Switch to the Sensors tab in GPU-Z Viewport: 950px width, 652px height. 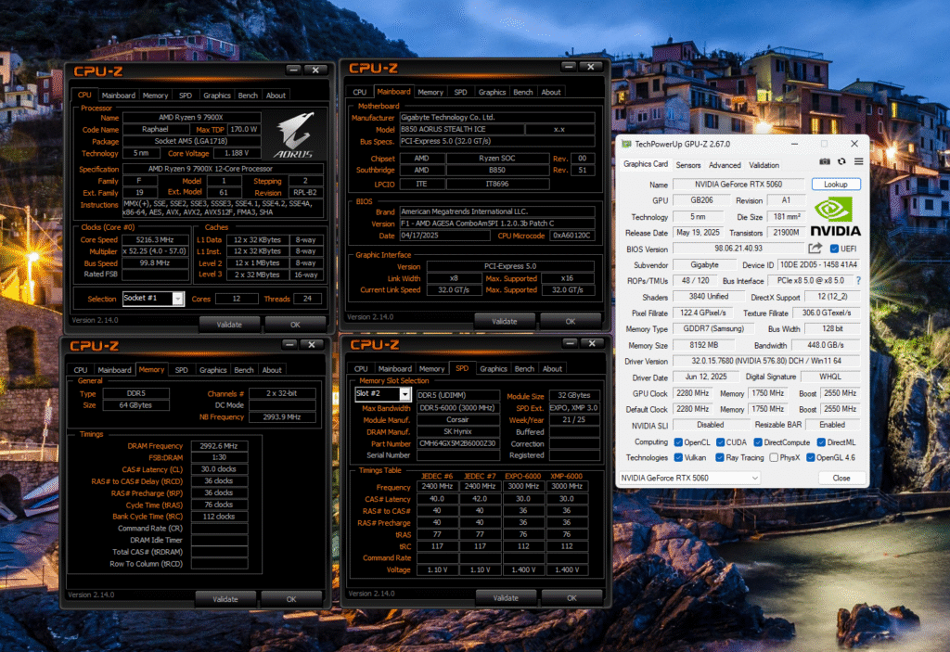pos(687,164)
